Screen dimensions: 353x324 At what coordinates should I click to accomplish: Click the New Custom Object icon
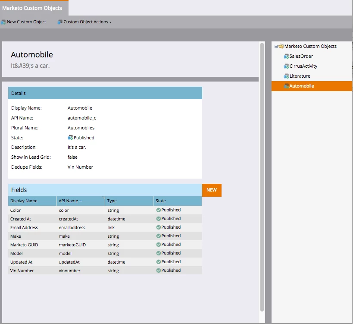coord(3,22)
